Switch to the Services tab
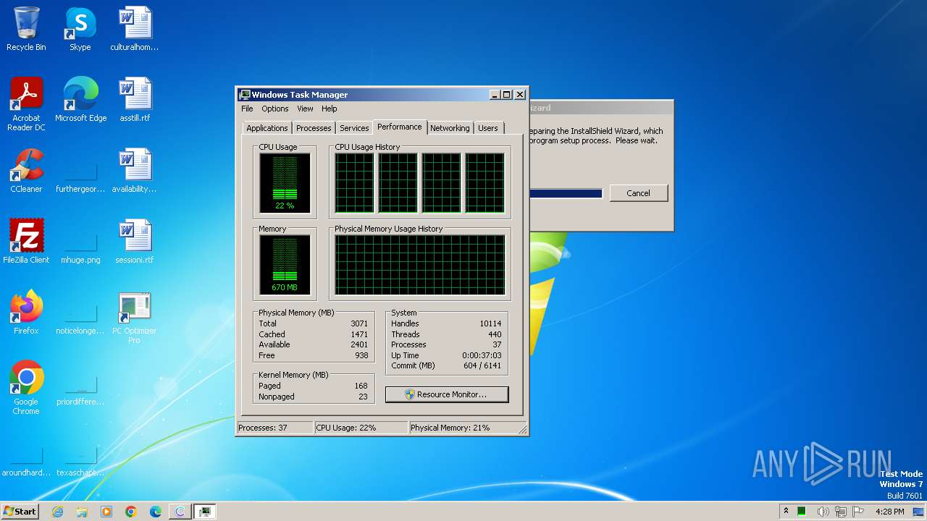927x521 pixels. pos(354,128)
